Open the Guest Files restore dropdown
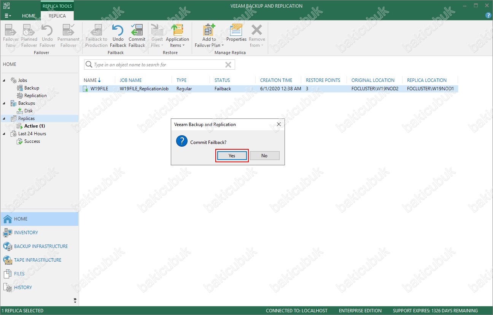The image size is (493, 315). point(157,36)
